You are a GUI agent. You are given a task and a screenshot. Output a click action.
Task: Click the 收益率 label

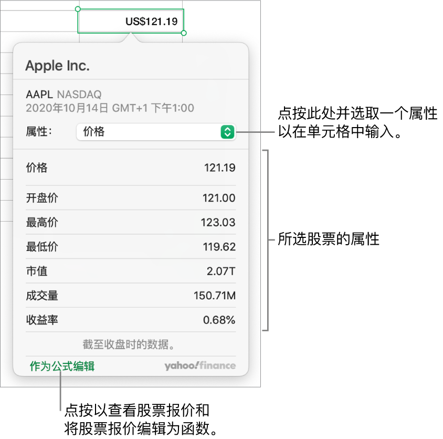(42, 320)
